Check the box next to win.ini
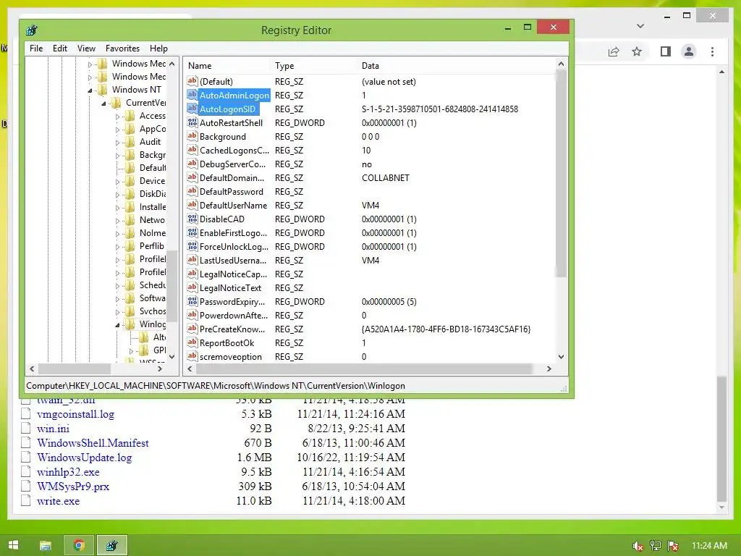This screenshot has width=741, height=556. (25, 429)
